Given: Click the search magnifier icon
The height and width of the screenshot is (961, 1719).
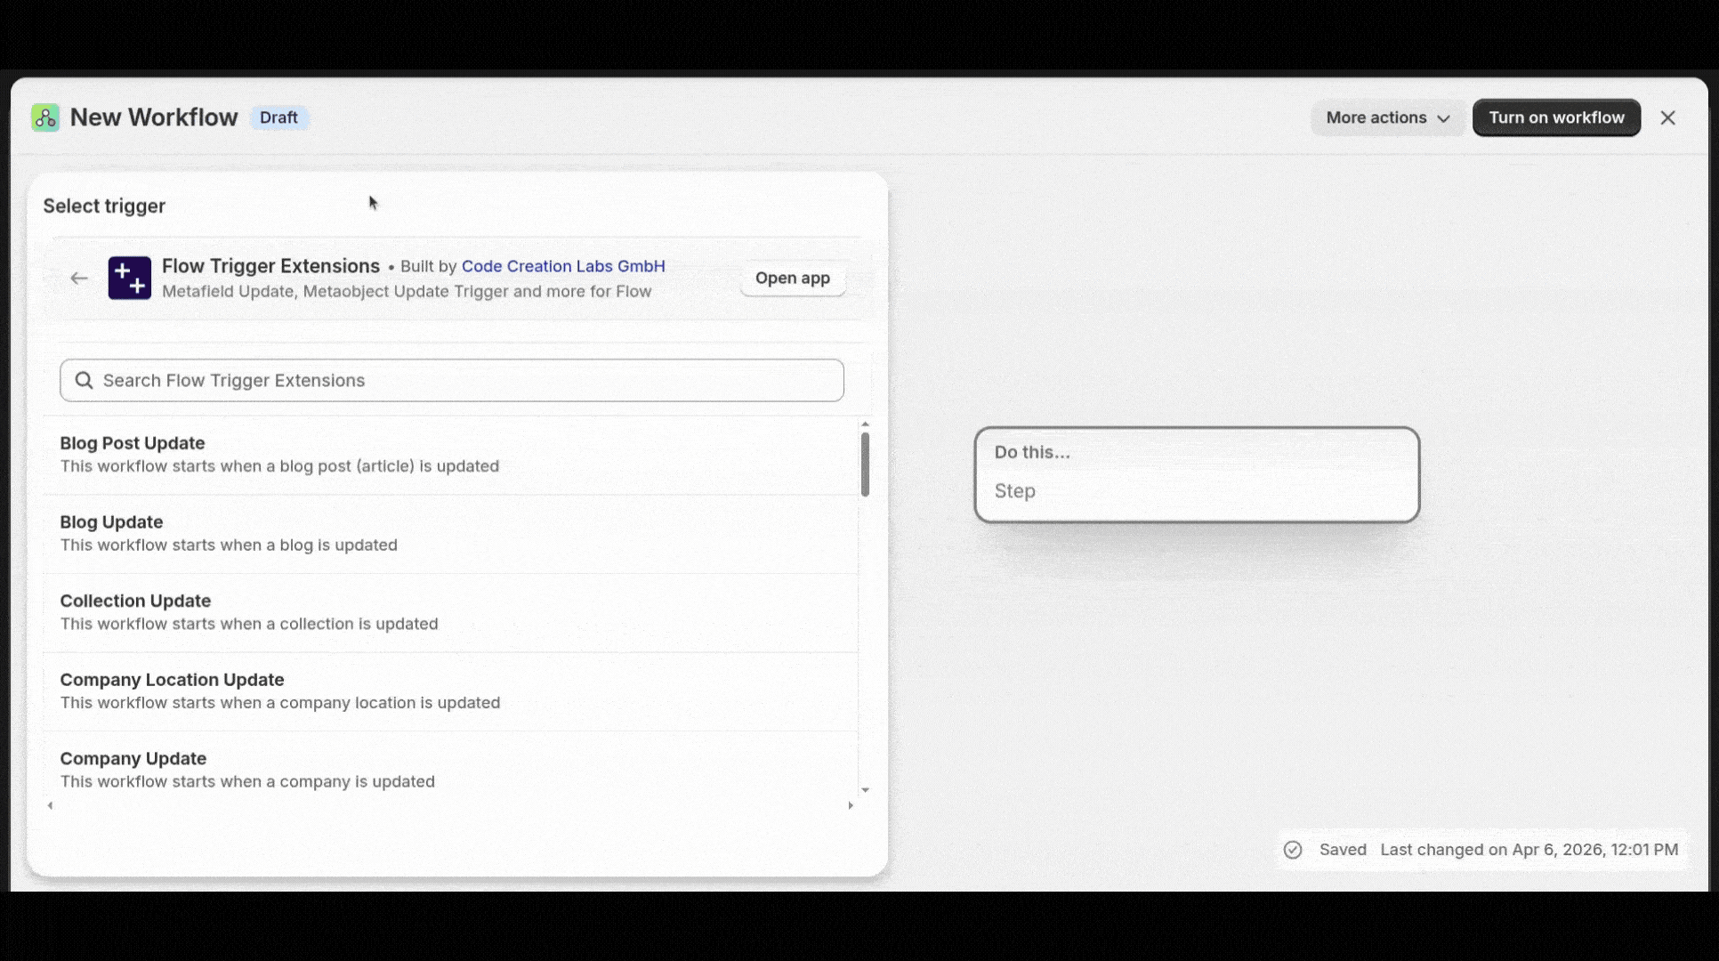Looking at the screenshot, I should coord(85,380).
